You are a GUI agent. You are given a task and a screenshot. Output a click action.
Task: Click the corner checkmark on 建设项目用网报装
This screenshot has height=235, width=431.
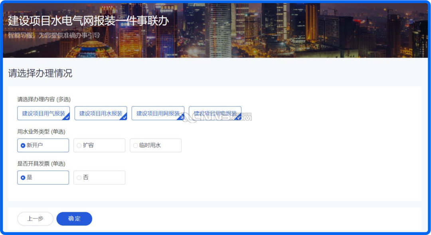click(182, 118)
